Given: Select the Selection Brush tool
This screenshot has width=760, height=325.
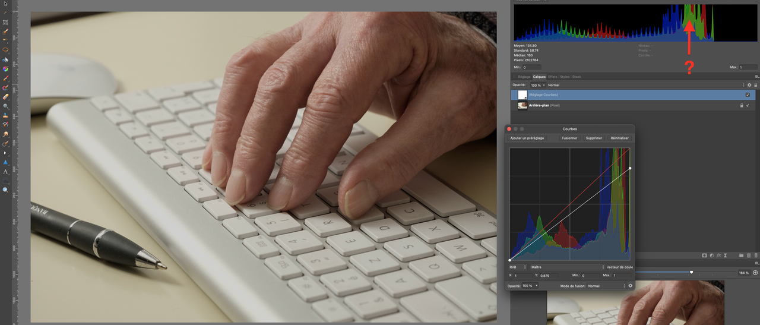Looking at the screenshot, I should 6,31.
